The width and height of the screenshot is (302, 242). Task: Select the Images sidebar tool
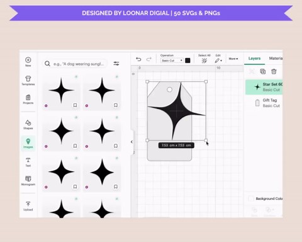tap(28, 143)
